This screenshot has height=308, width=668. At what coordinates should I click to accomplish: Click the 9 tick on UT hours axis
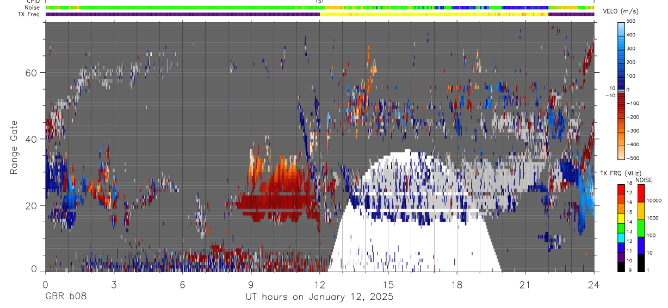coord(251,285)
